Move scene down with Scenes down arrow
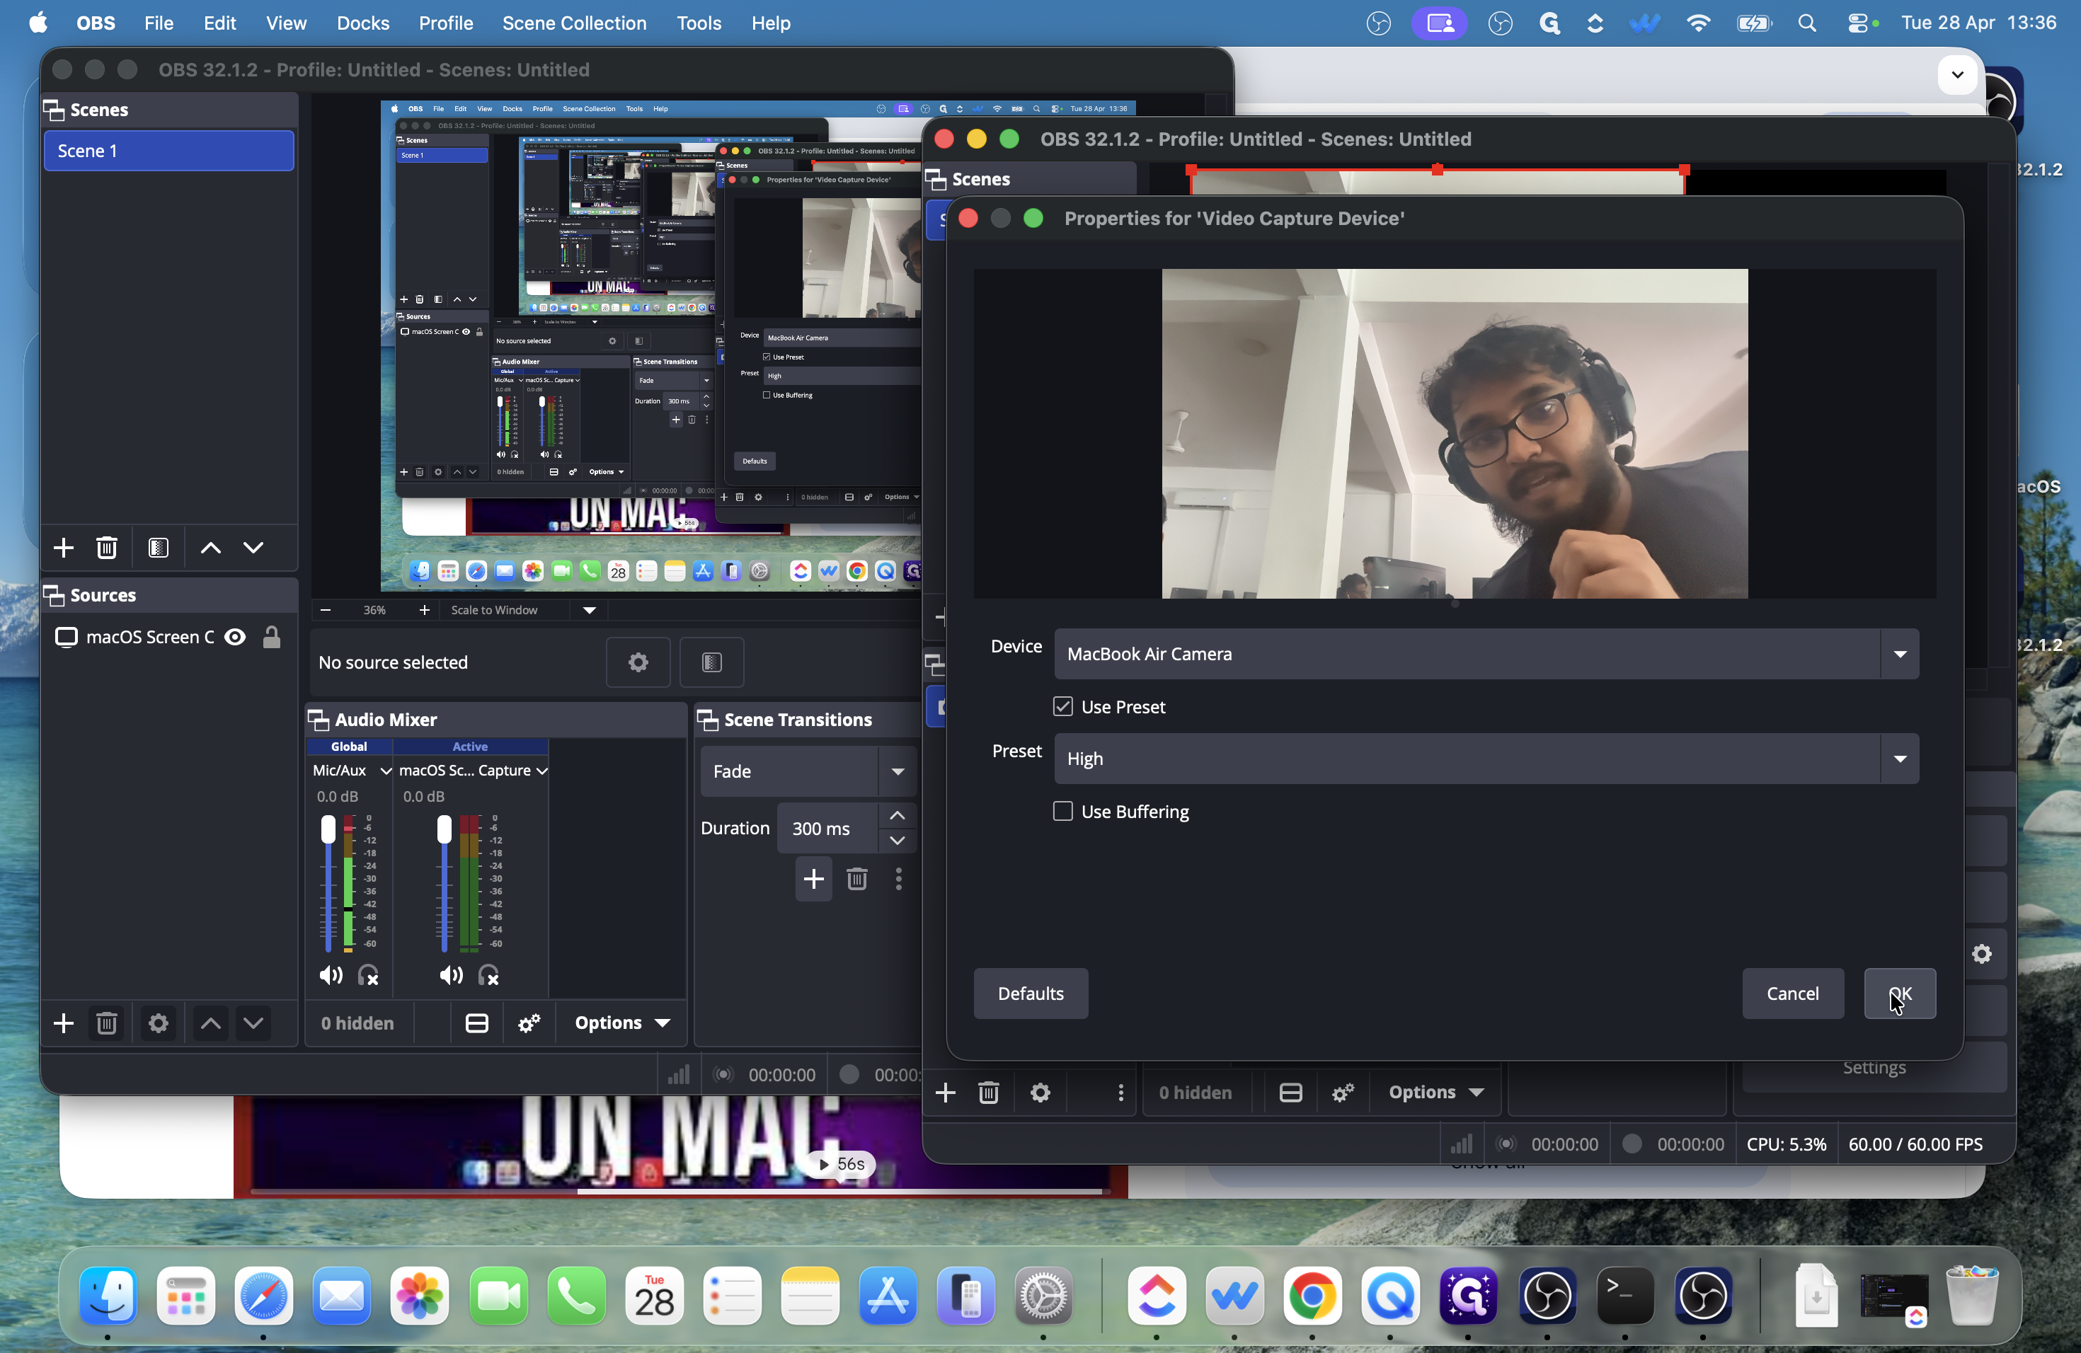The width and height of the screenshot is (2081, 1353). [x=253, y=548]
